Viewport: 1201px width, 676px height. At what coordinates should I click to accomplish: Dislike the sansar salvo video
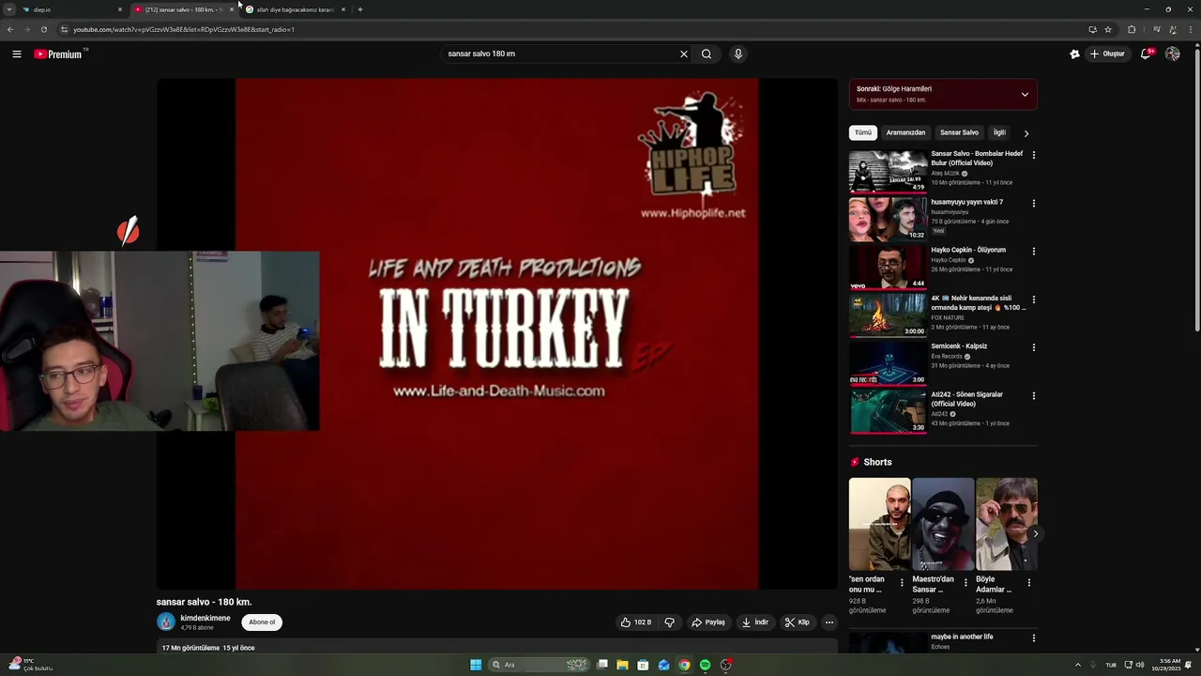670,622
